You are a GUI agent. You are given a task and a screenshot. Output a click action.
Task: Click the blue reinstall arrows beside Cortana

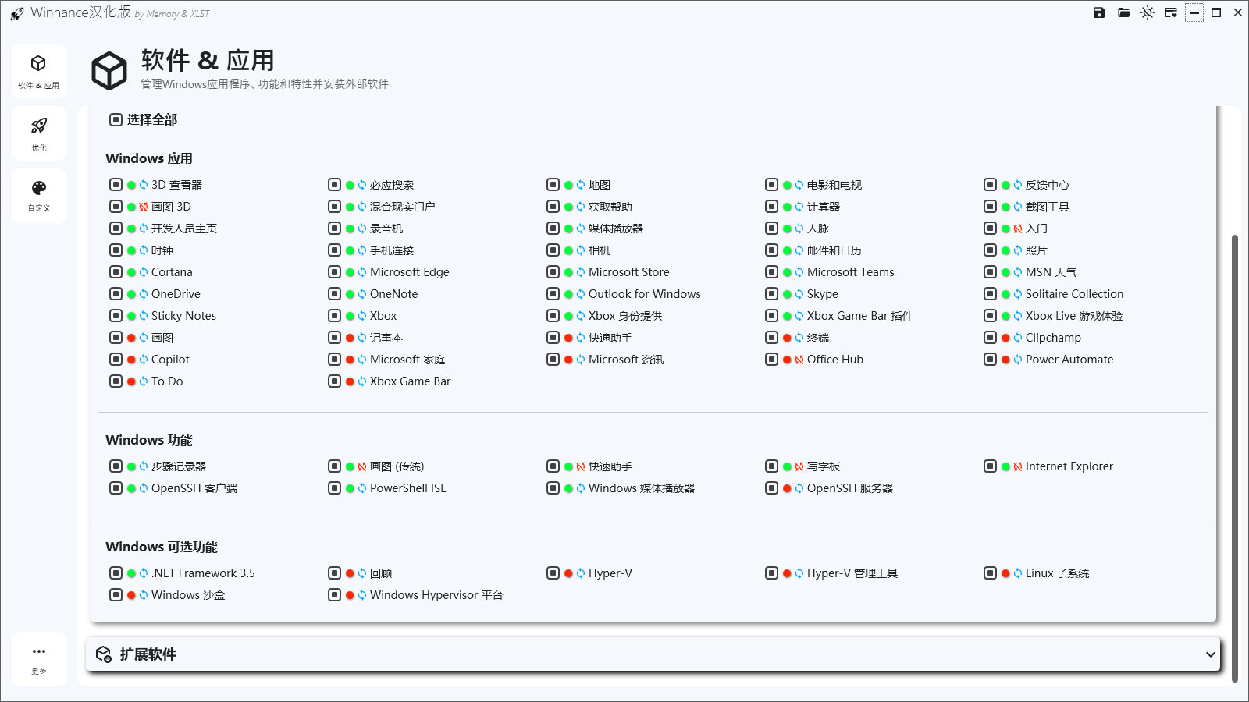point(144,272)
